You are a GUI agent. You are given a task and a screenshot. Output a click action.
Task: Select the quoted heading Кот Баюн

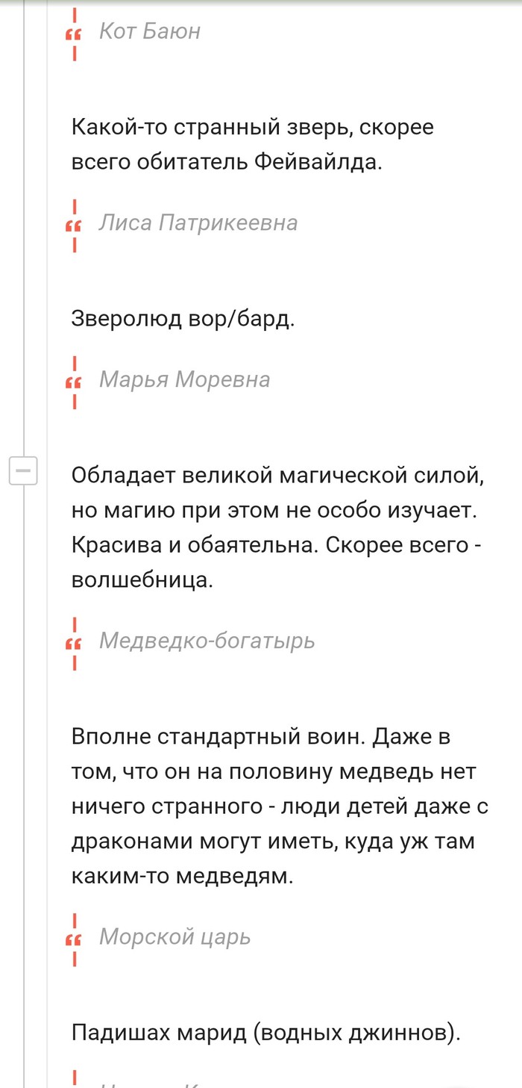click(149, 31)
